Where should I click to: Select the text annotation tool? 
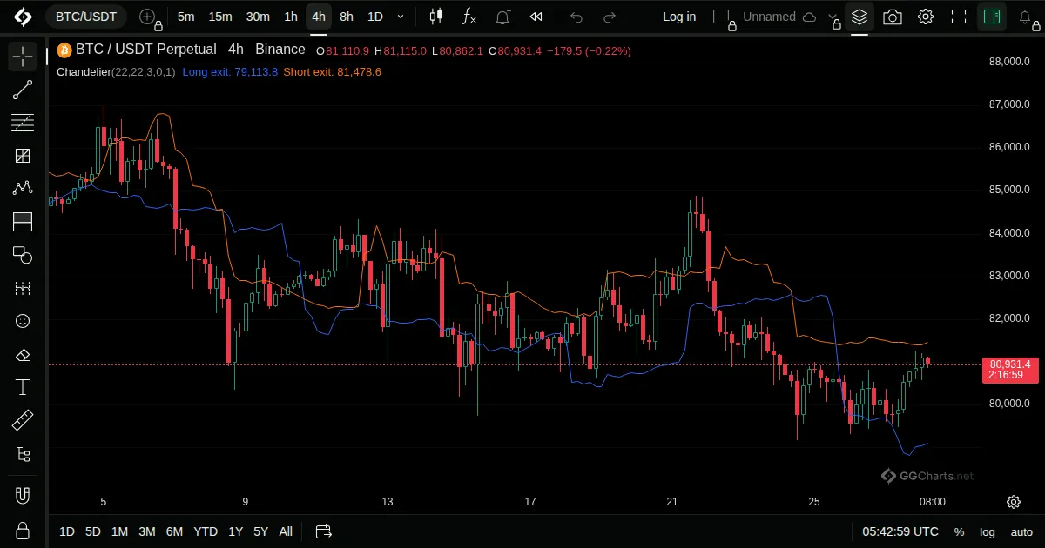23,387
